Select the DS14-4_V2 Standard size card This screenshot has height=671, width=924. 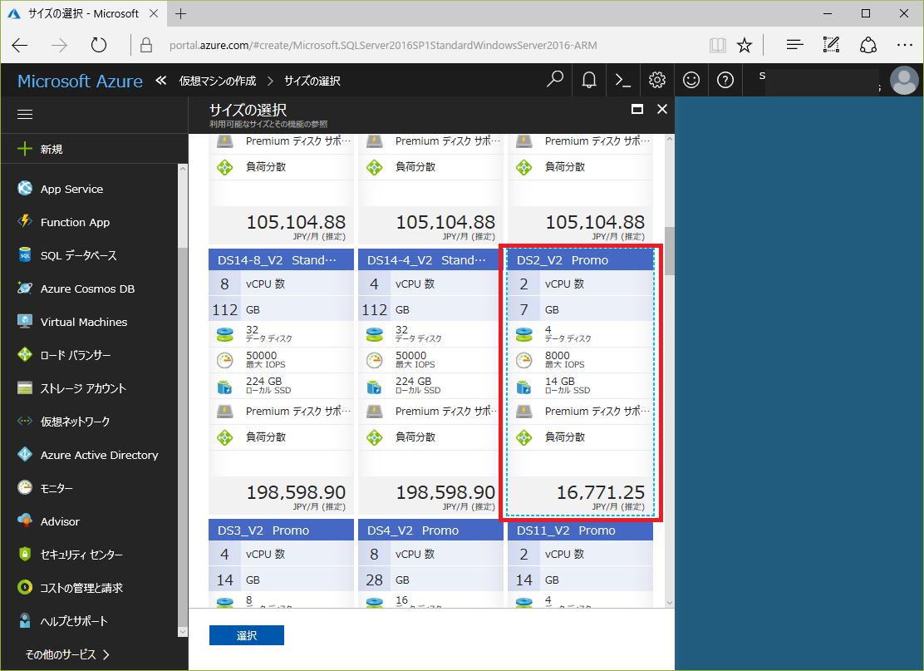point(430,382)
